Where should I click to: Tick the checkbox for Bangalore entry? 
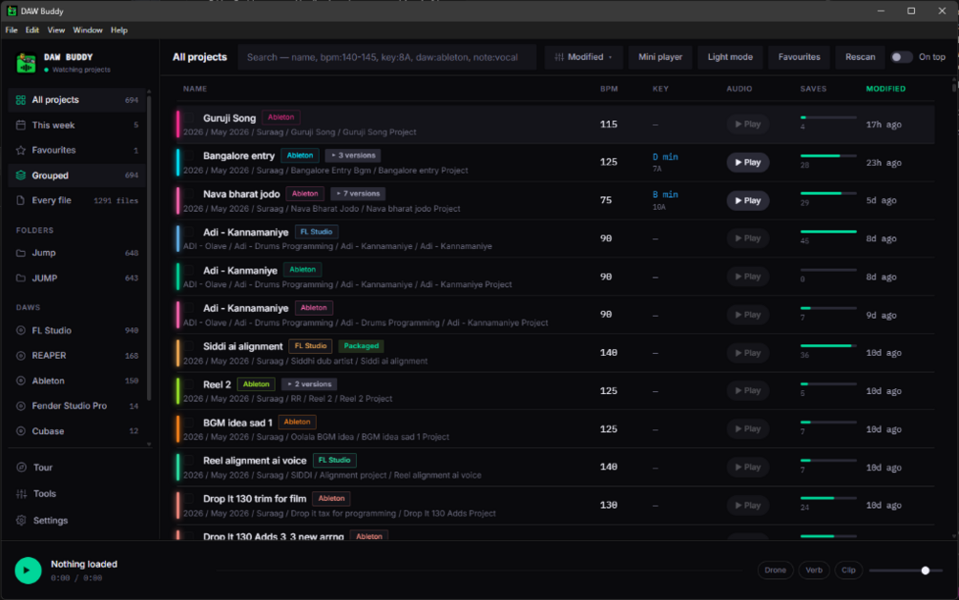190,155
